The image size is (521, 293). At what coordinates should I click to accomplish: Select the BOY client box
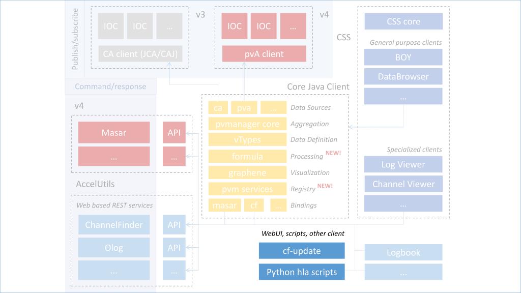403,57
